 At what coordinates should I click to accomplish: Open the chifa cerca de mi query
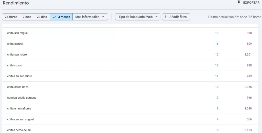pyautogui.click(x=18, y=87)
